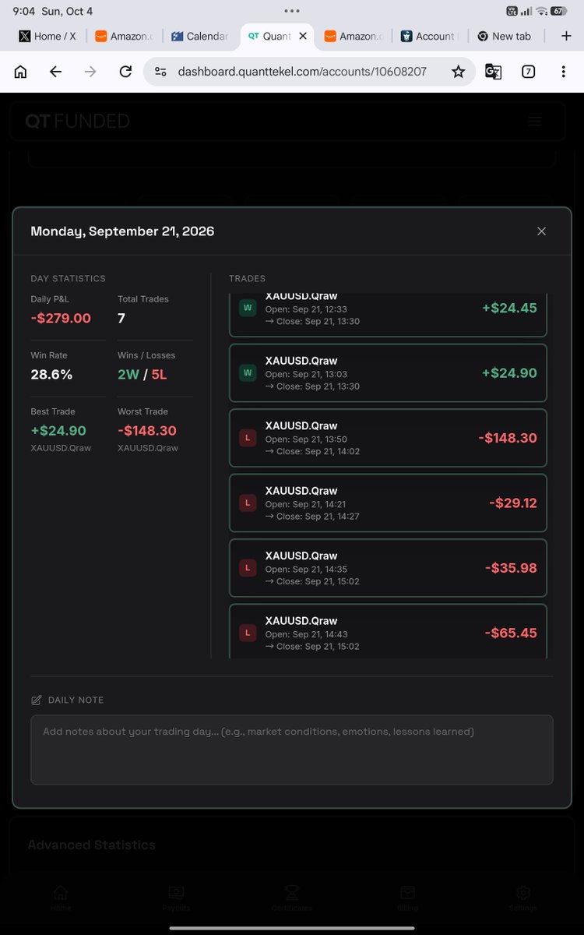Screen dimensions: 584x935
Task: Click L badge of -$35.98 trade
Action: tap(248, 568)
